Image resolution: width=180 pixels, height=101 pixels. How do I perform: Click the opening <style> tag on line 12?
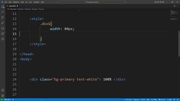(x=37, y=19)
